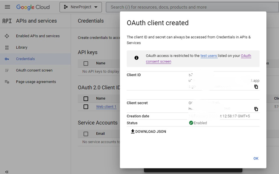Tick the Web client 1 checkbox
Image resolution: width=279 pixels, height=174 pixels.
click(86, 107)
